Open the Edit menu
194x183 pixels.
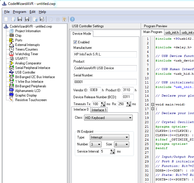point(33,12)
